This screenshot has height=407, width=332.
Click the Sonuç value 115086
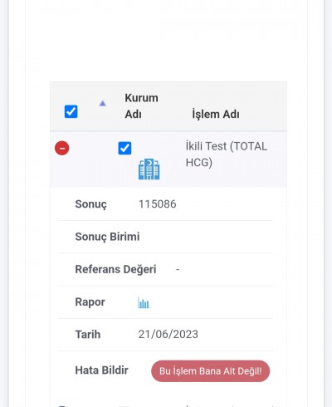(x=157, y=204)
